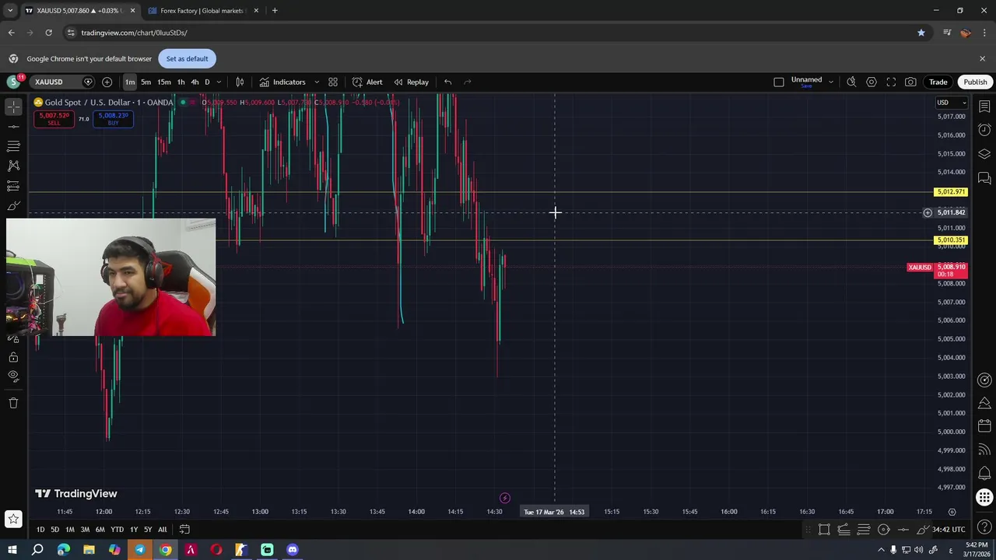Switch to 4h timeframe
This screenshot has height=560, width=996.
(x=195, y=82)
